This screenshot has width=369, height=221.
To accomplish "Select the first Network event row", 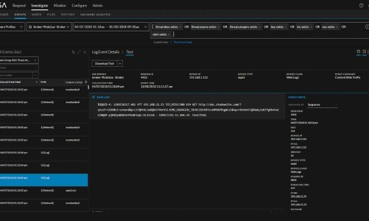I will coord(44,92).
